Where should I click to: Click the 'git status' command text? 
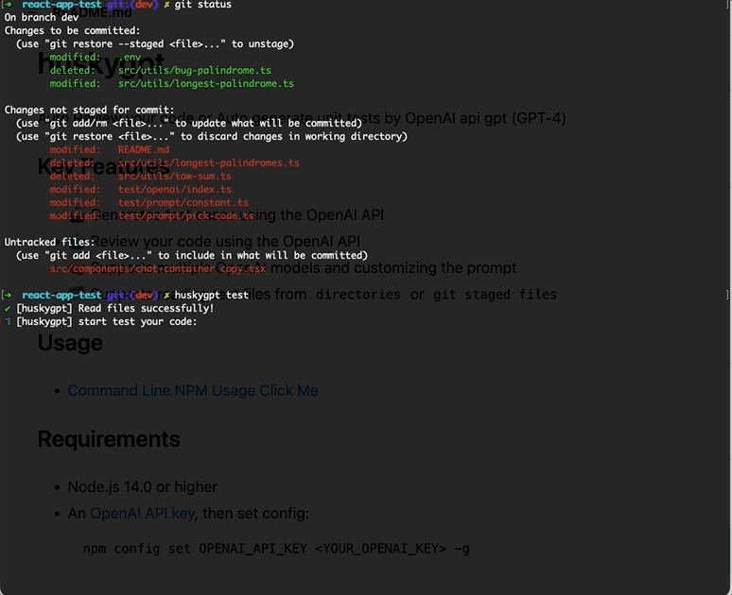202,5
